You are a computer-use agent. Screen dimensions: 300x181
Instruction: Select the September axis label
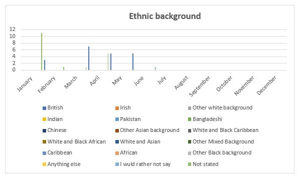coord(200,86)
